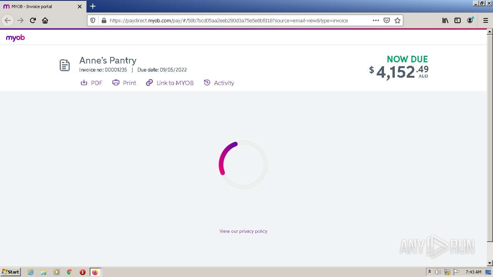Click the page scrollbar up arrow
This screenshot has height=277, width=493.
pyautogui.click(x=490, y=32)
